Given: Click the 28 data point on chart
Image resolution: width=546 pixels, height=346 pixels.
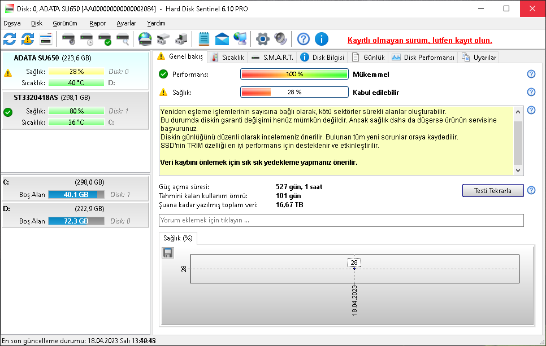Looking at the screenshot, I should 354,269.
